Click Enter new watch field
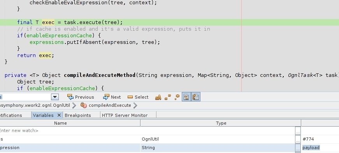 [x=70, y=130]
